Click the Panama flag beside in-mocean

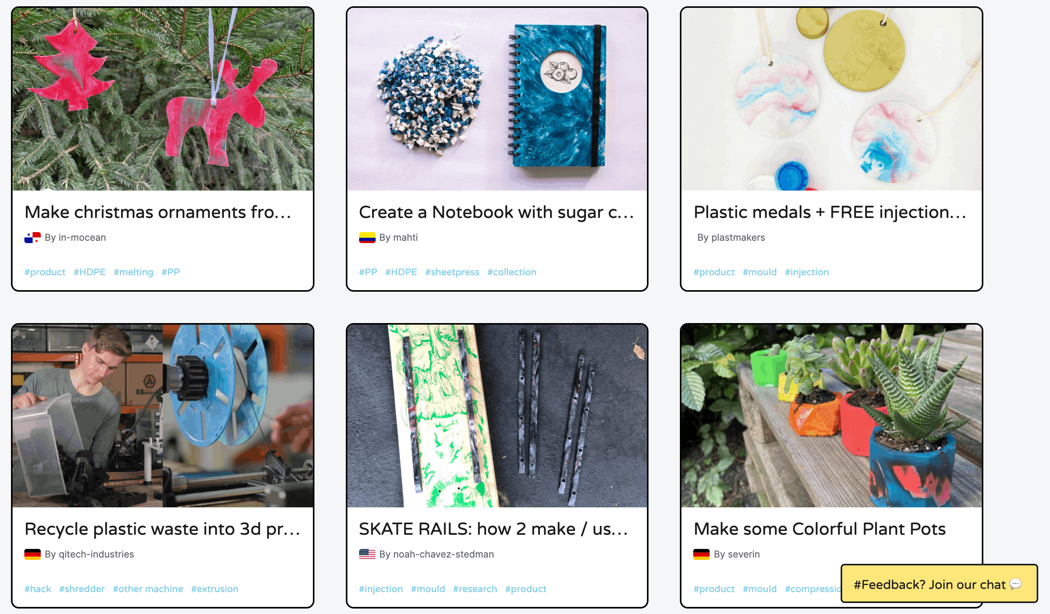pos(33,238)
